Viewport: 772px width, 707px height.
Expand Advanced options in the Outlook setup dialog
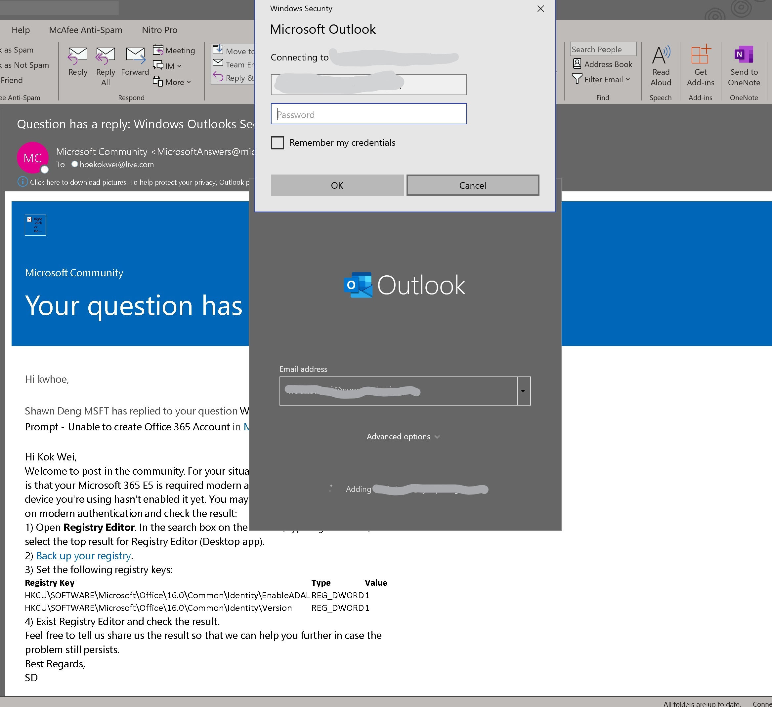[x=403, y=437]
